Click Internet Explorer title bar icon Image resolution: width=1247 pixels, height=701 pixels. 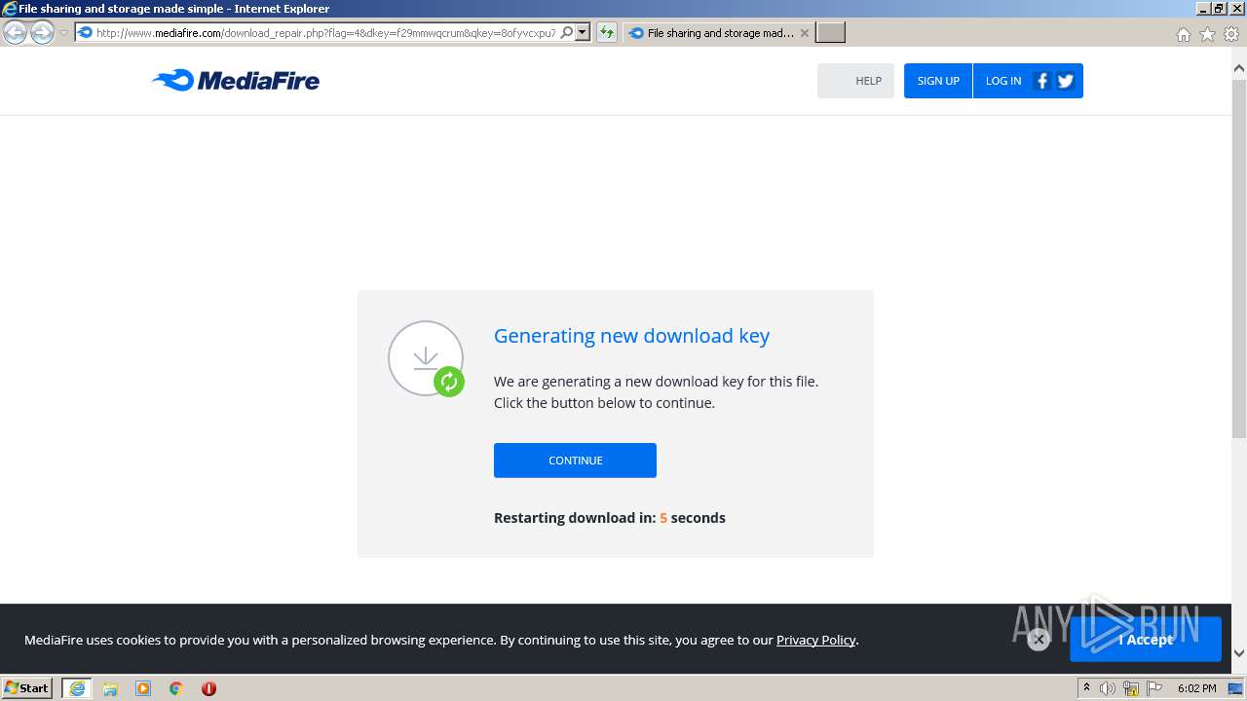click(x=9, y=9)
